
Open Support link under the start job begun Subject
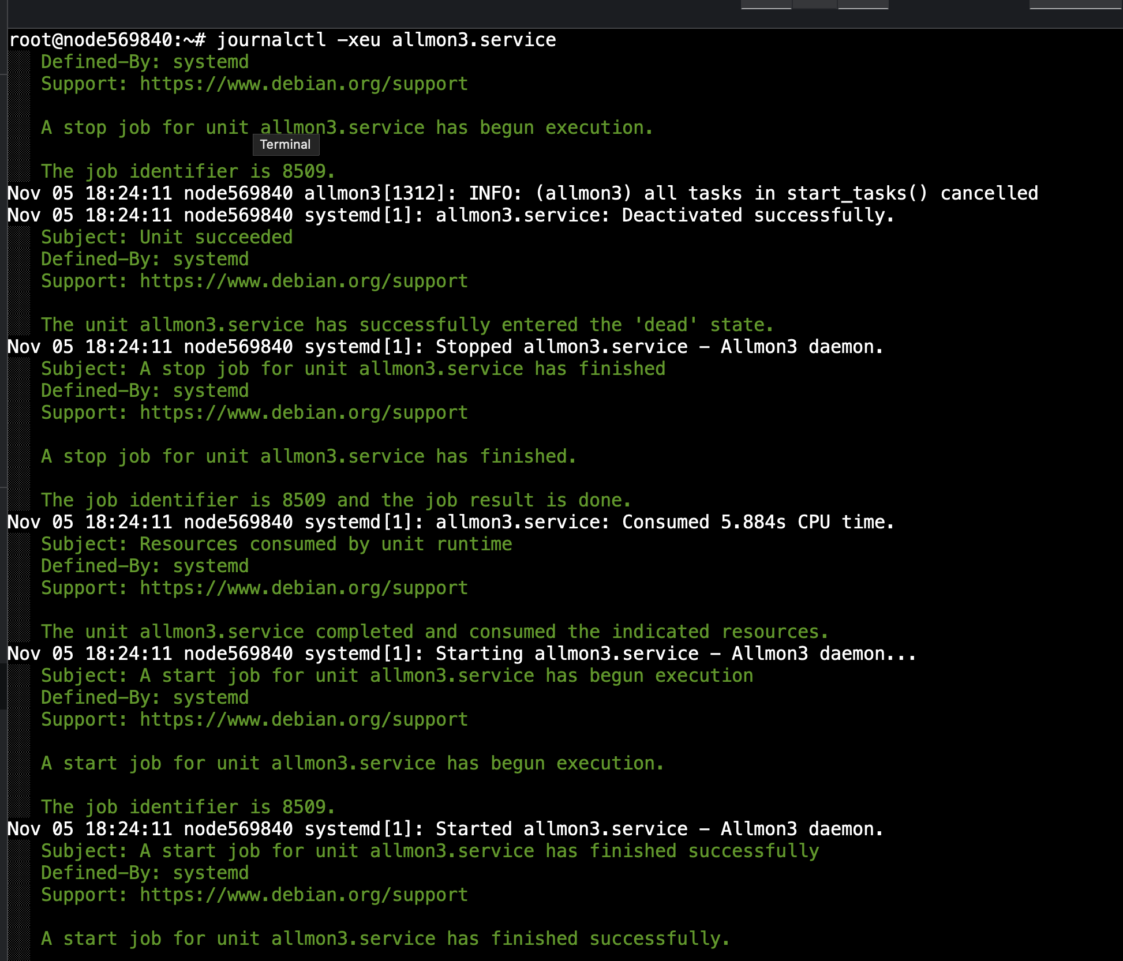point(304,719)
